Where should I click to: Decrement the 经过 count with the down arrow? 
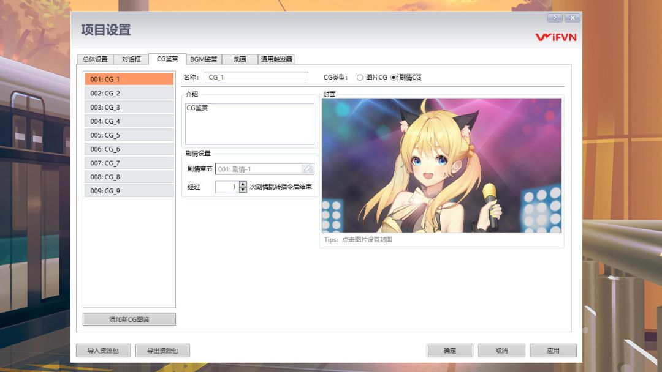point(242,190)
